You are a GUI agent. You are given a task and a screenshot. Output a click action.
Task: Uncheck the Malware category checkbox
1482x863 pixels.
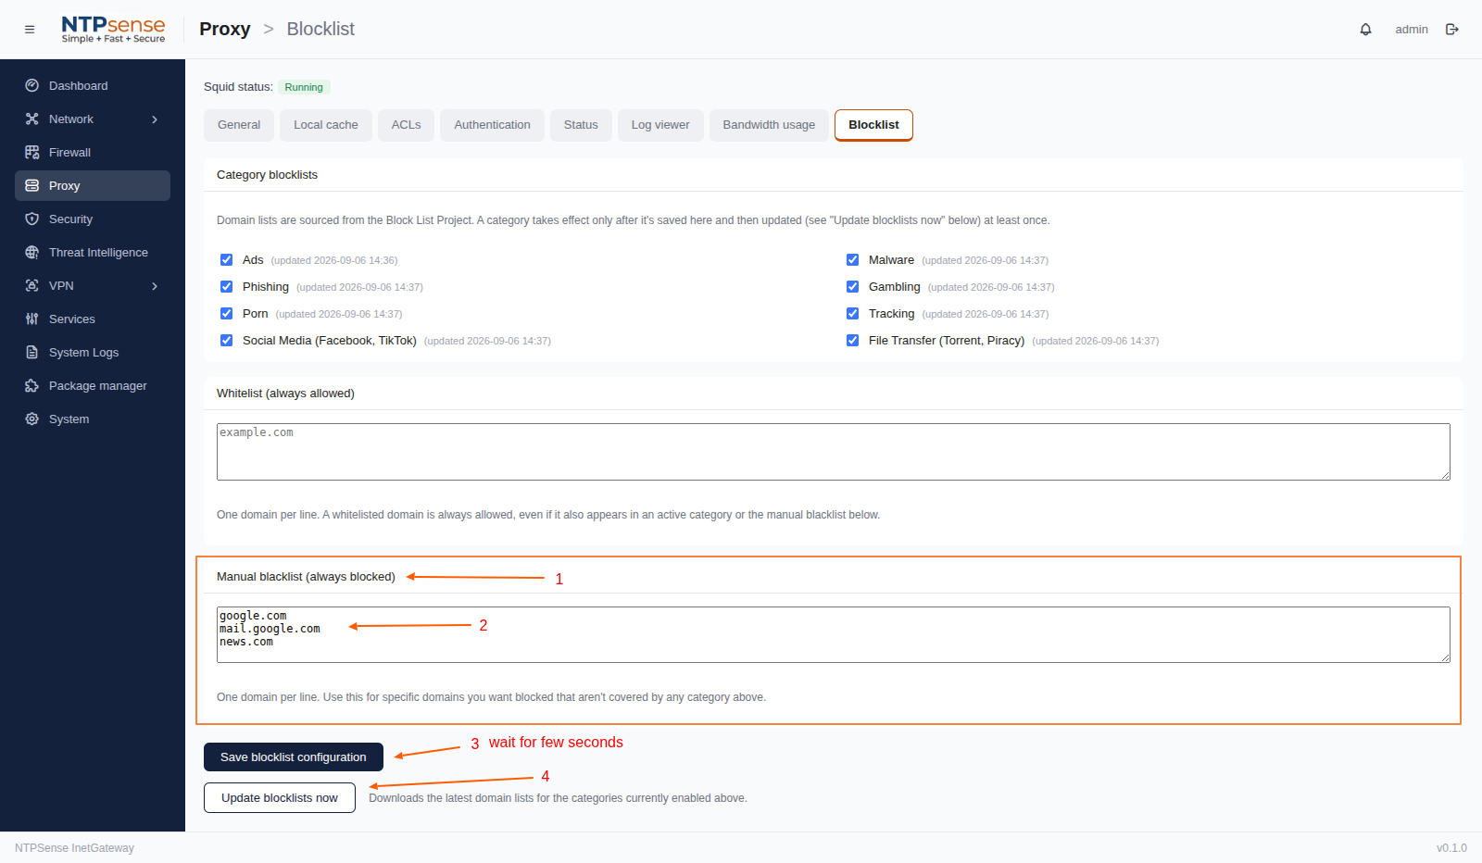pos(852,260)
